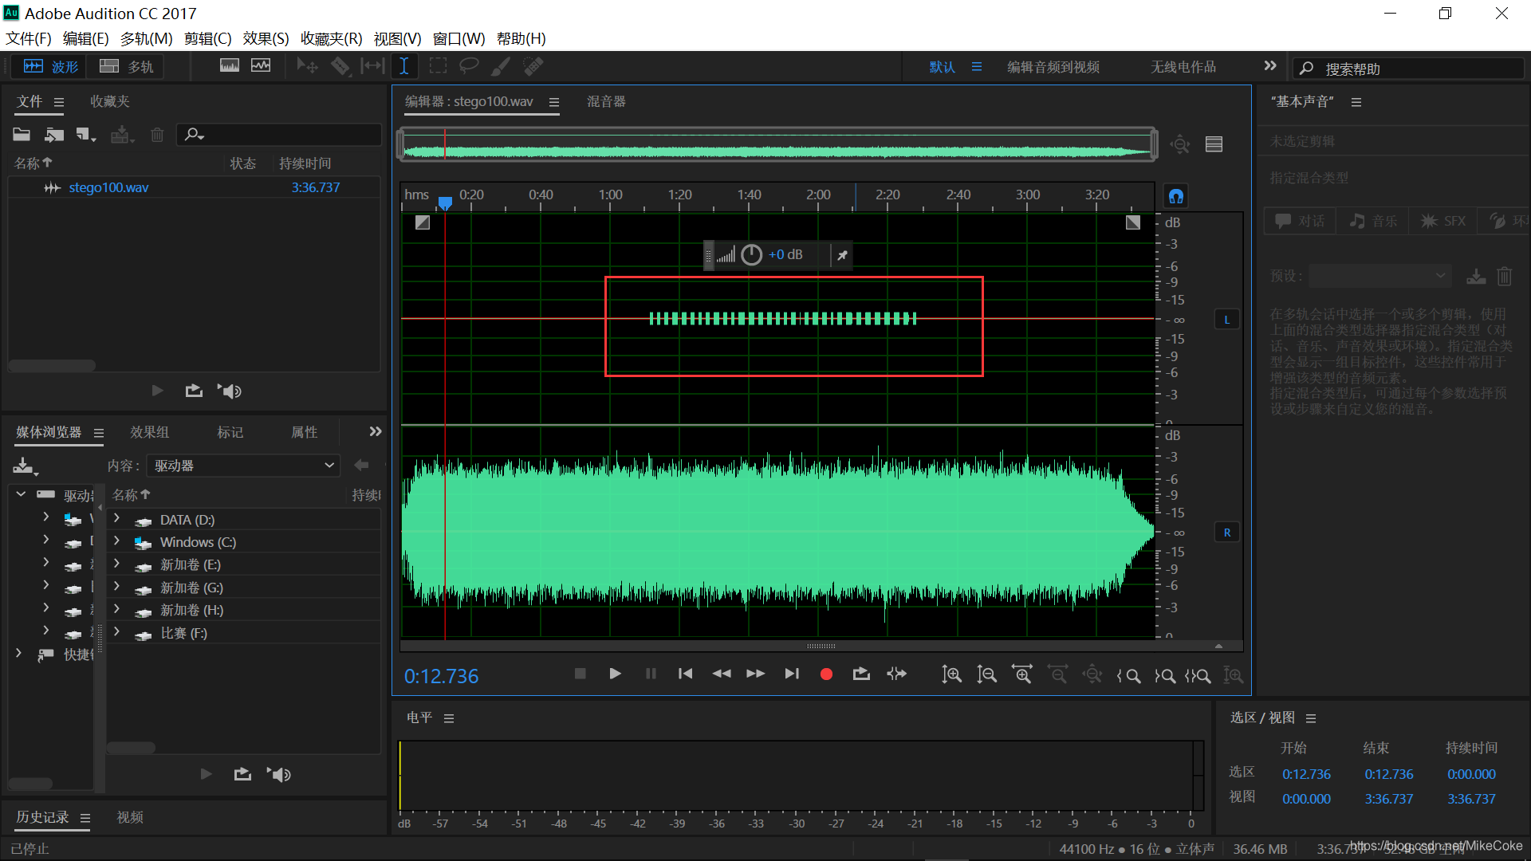Toggle snapping magnet icon above waveform

pos(1176,196)
